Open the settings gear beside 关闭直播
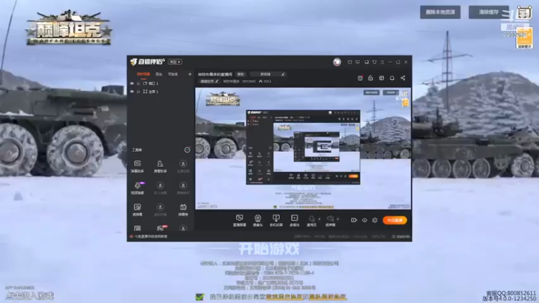 tap(375, 220)
